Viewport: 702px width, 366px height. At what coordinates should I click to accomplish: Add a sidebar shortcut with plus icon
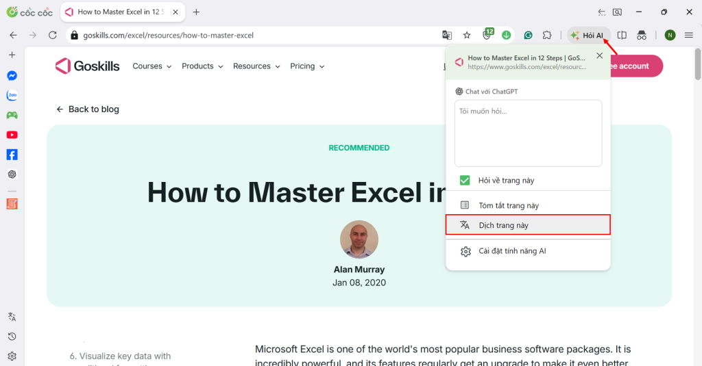click(x=12, y=55)
